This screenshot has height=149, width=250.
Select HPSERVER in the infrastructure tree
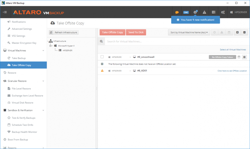(x=67, y=50)
